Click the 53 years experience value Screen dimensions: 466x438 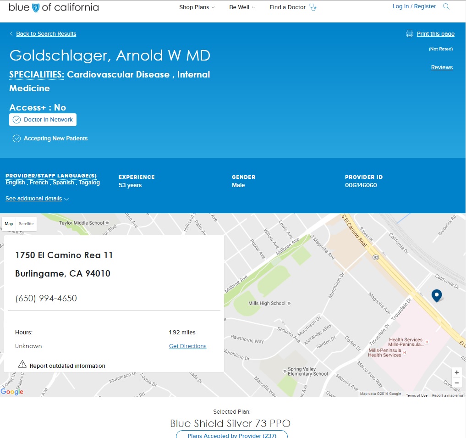pyautogui.click(x=130, y=185)
